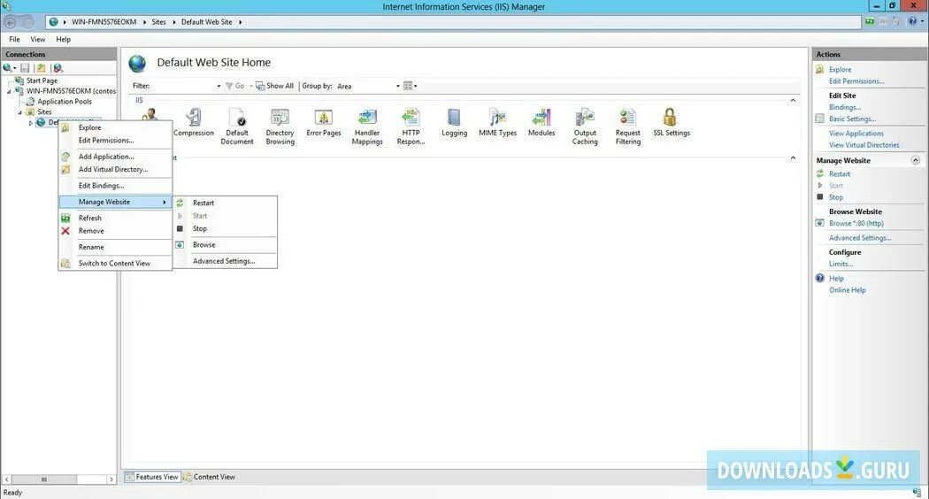The image size is (929, 499).
Task: Open the SSL Settings feature
Action: pos(672,122)
